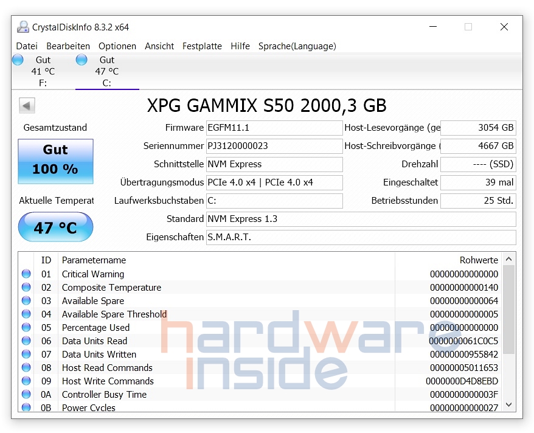Click the Firmware value field
This screenshot has height=433, width=534.
[274, 128]
